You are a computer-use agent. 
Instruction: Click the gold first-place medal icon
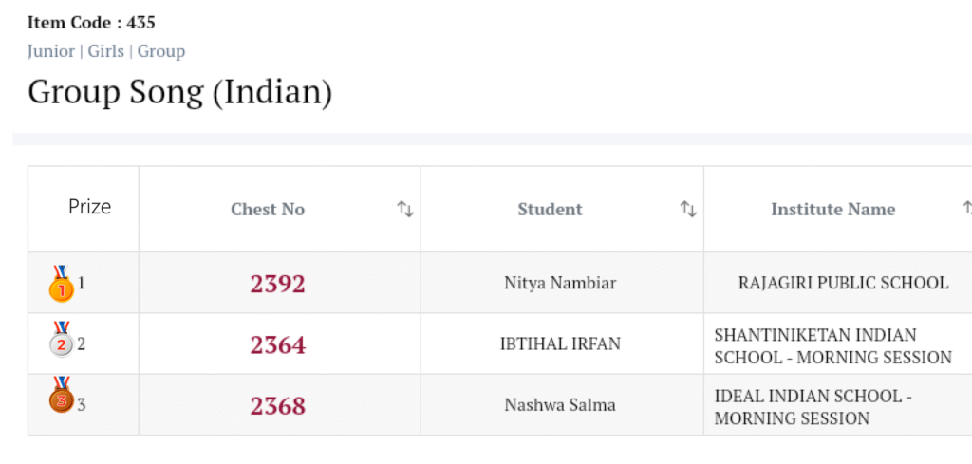point(61,284)
